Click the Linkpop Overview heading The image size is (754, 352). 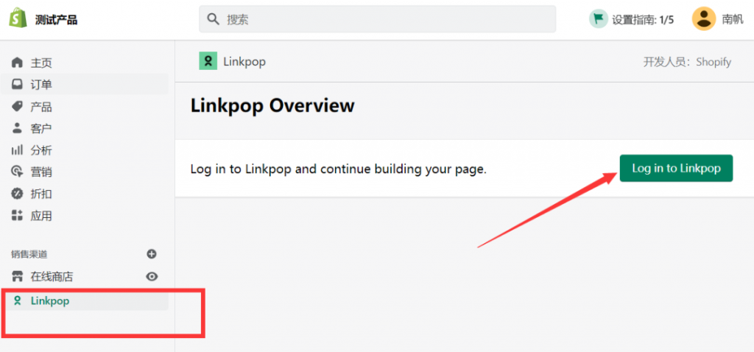coord(272,106)
